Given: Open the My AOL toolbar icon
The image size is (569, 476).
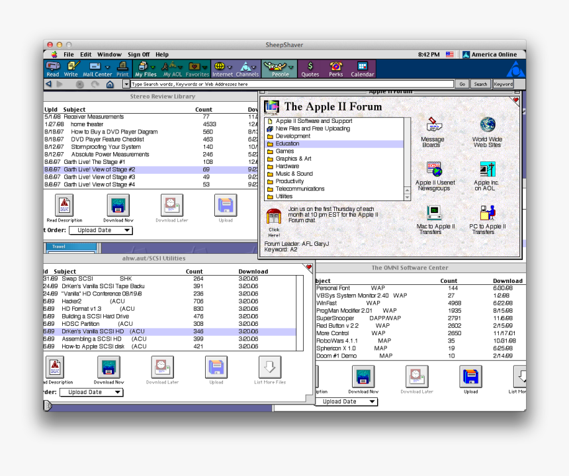Looking at the screenshot, I should point(173,69).
